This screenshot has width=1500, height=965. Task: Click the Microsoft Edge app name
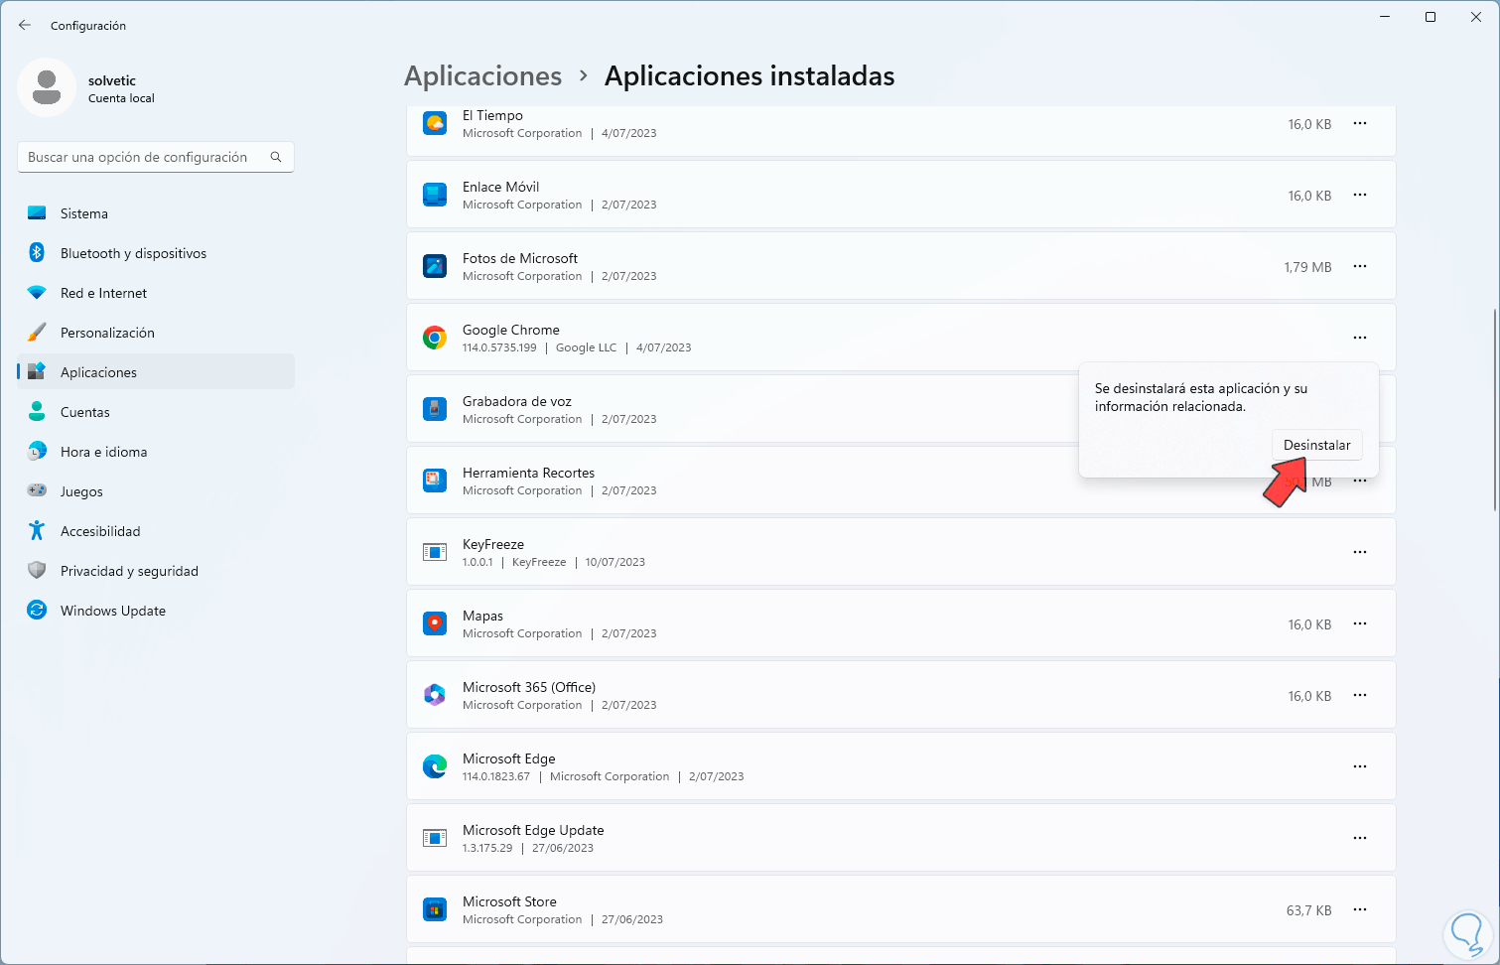pyautogui.click(x=509, y=758)
